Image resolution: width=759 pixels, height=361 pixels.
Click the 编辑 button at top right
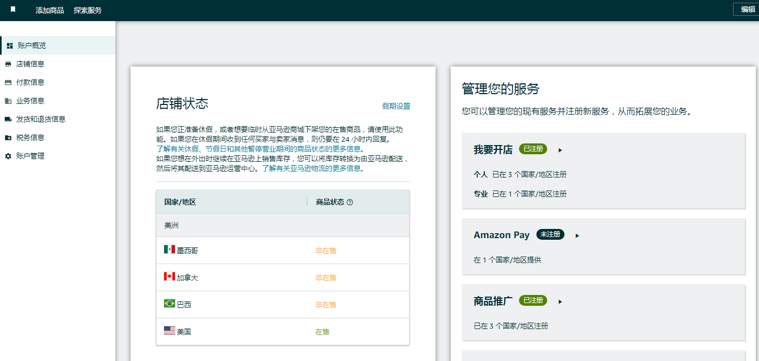click(748, 9)
